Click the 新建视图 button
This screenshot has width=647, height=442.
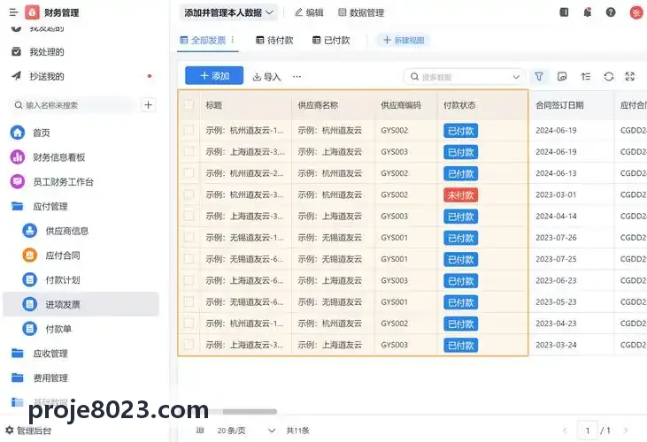(x=403, y=40)
